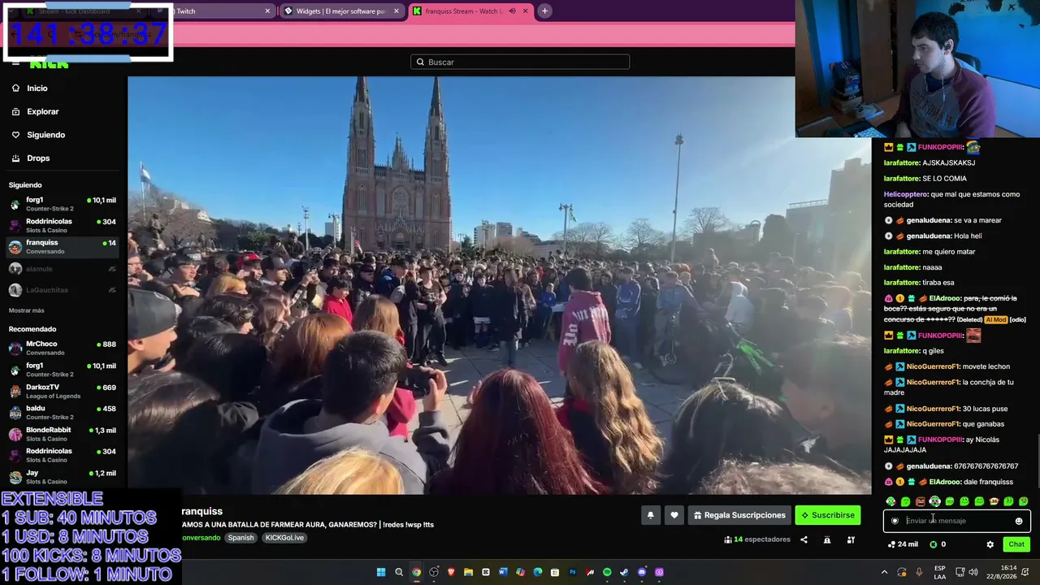The image size is (1040, 585).
Task: Open chat settings gear
Action: point(990,544)
